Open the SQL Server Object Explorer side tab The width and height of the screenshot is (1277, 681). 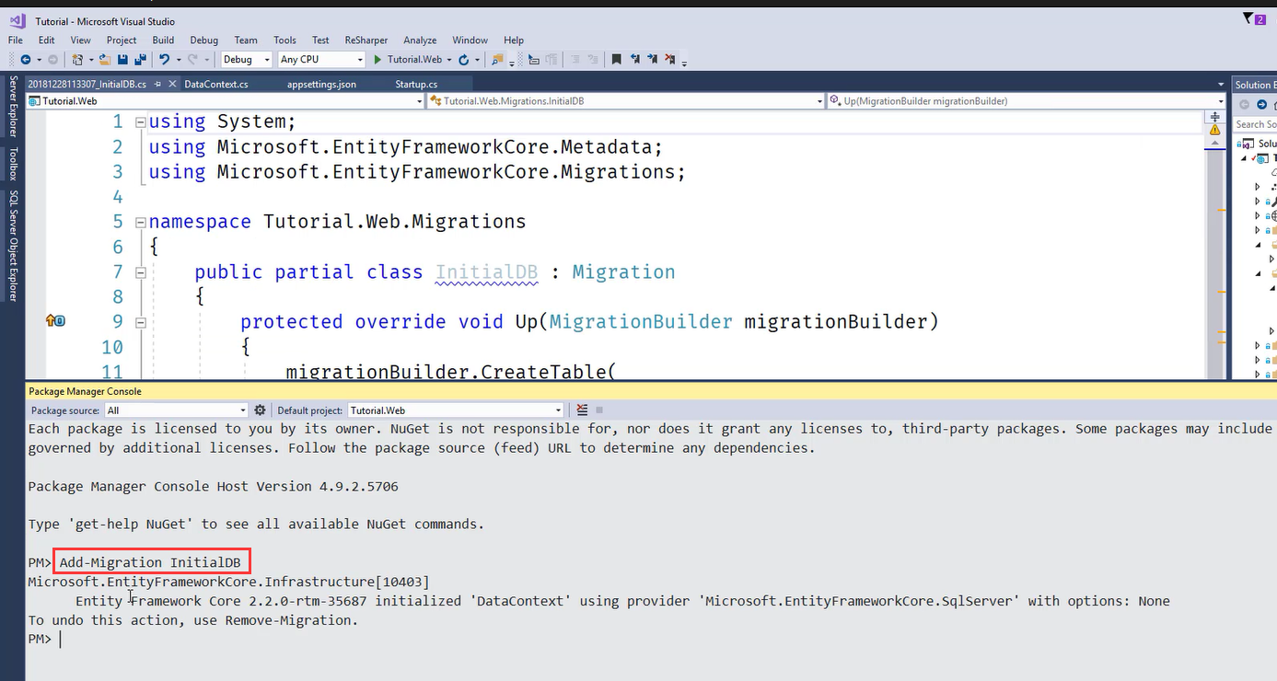[13, 246]
